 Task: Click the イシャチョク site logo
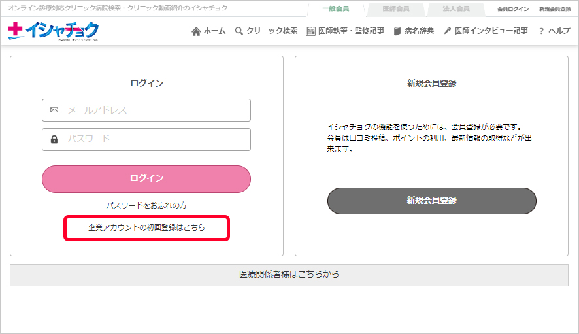click(54, 31)
